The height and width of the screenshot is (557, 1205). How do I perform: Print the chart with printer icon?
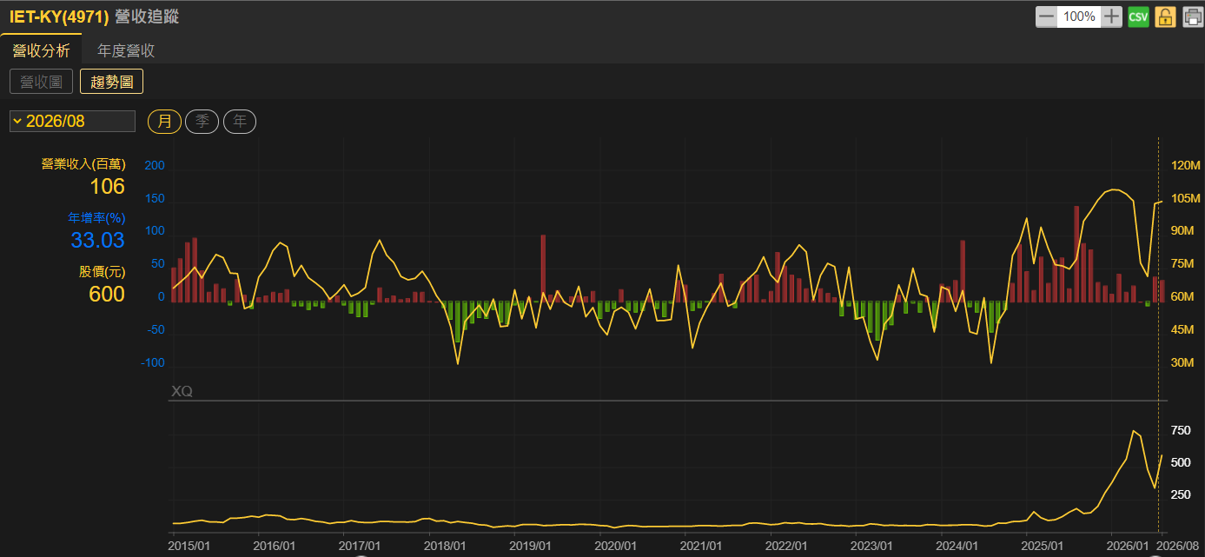pos(1192,17)
